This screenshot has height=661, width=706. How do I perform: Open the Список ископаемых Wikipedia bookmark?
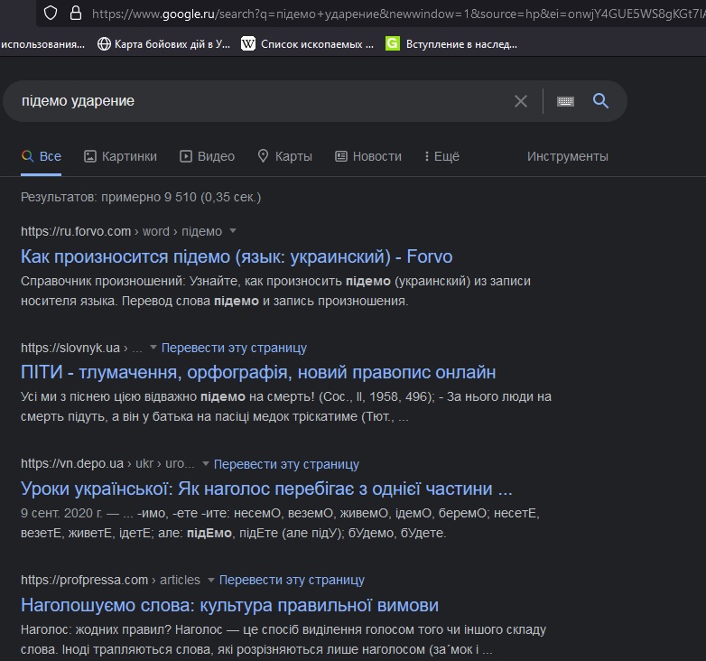(307, 44)
